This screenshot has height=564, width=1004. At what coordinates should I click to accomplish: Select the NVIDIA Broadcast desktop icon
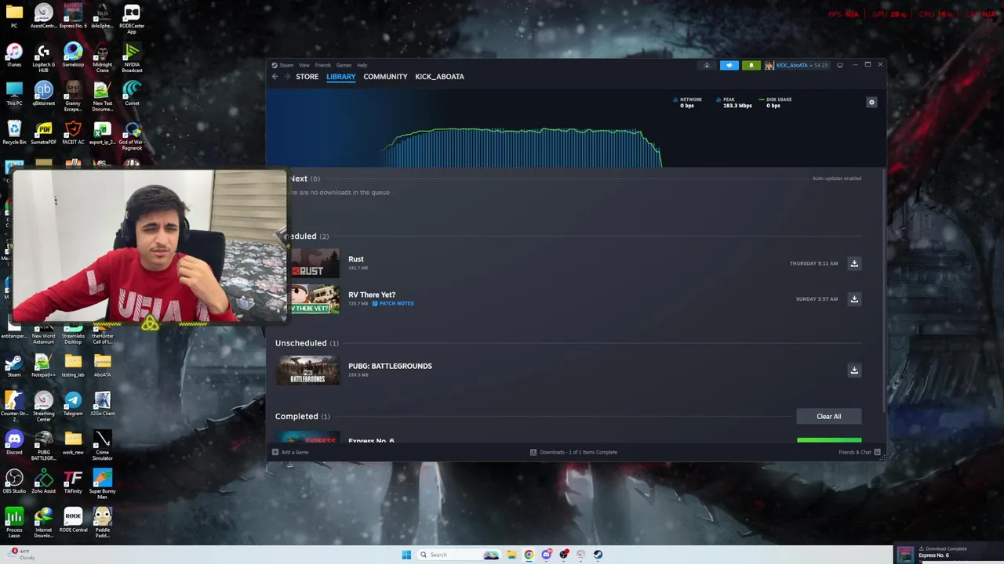(x=132, y=57)
